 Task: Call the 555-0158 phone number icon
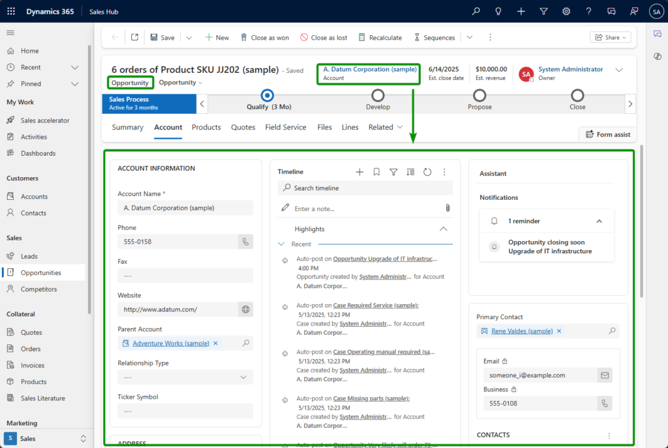click(x=246, y=242)
